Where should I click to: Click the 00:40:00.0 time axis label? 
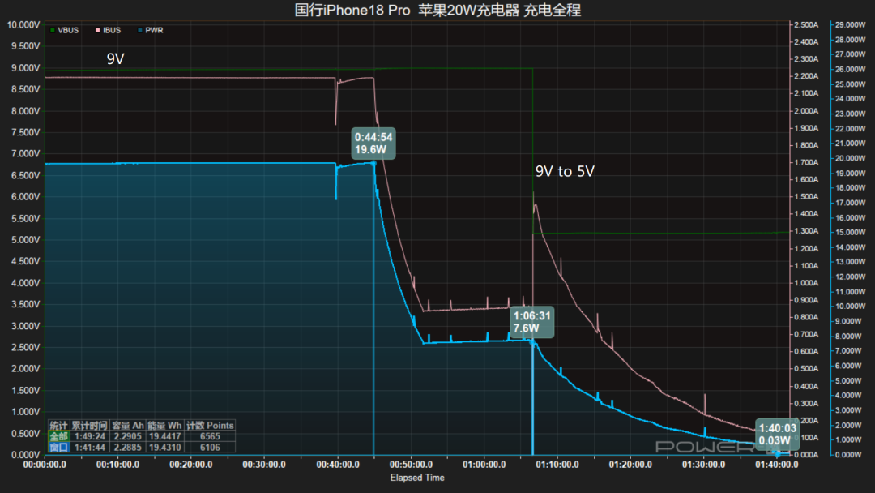click(x=338, y=465)
